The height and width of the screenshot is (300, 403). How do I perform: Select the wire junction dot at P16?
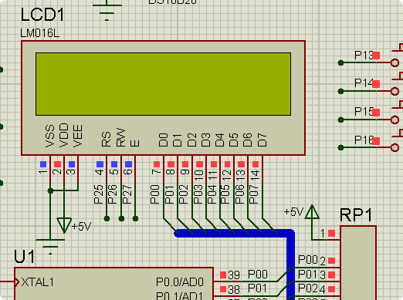340,147
